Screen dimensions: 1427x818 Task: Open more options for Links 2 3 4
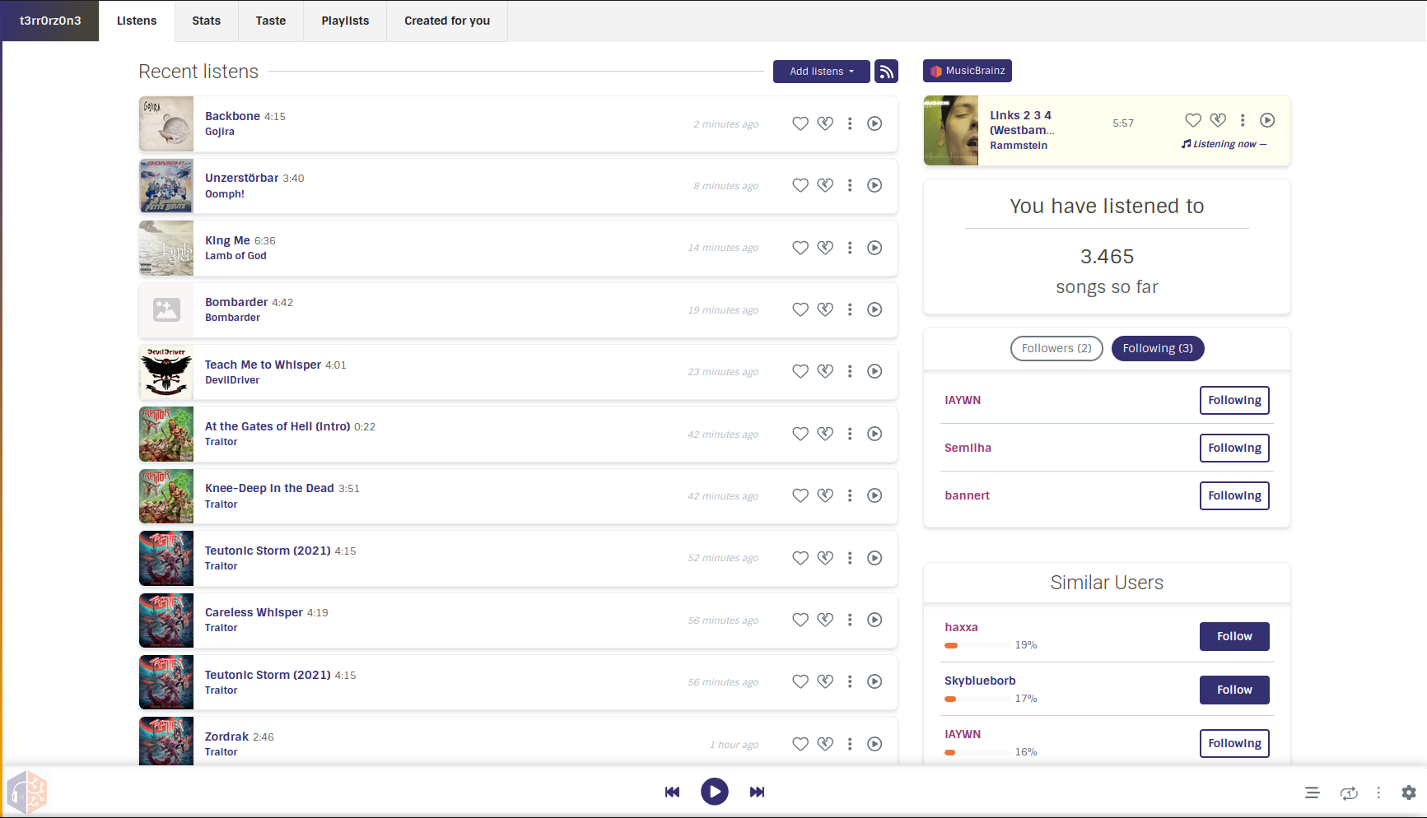[1243, 120]
